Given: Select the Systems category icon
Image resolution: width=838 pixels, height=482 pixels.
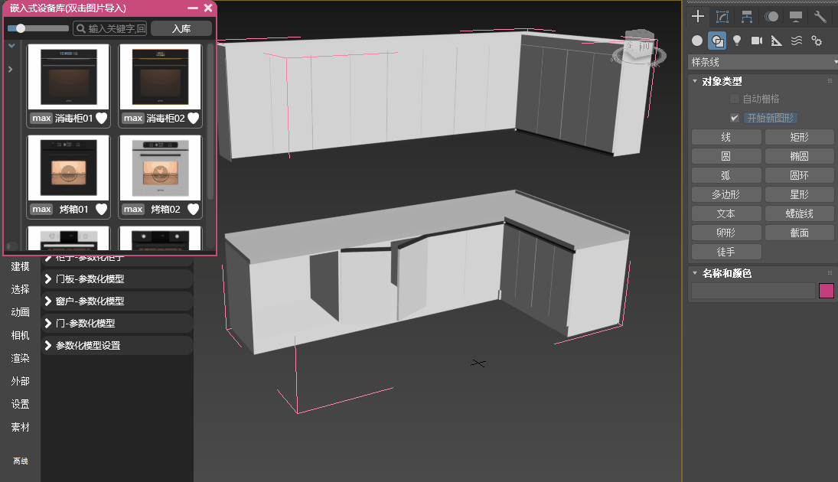Looking at the screenshot, I should point(817,41).
